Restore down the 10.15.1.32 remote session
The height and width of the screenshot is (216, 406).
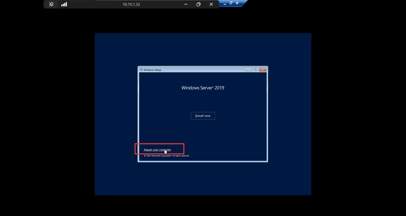198,4
